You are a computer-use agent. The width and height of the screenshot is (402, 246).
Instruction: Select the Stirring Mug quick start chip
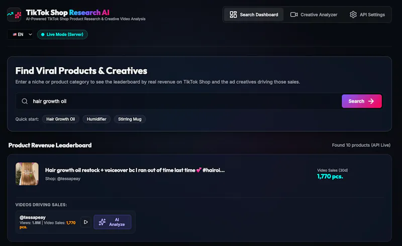click(x=130, y=119)
